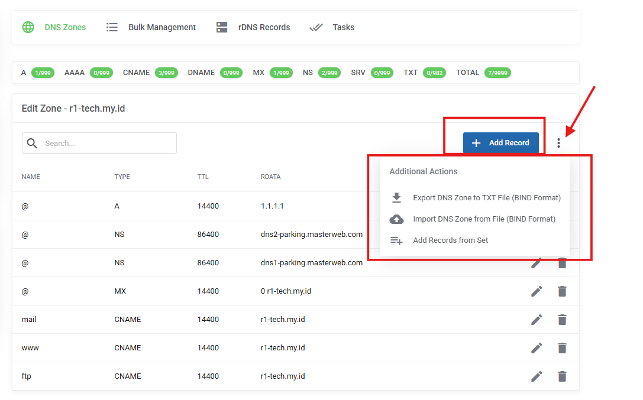
Task: Click the cloud upload icon for Import DNS Zone
Action: [396, 219]
